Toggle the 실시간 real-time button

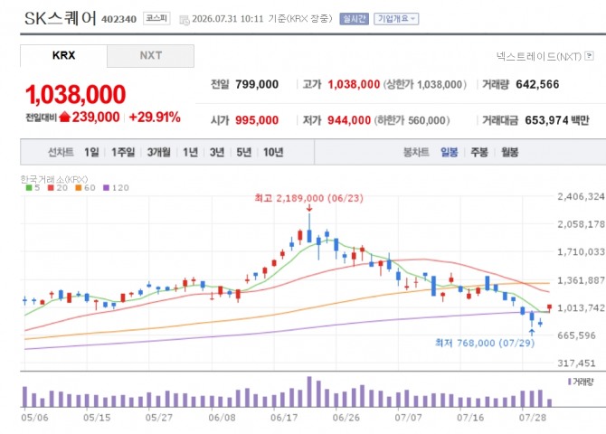(354, 19)
